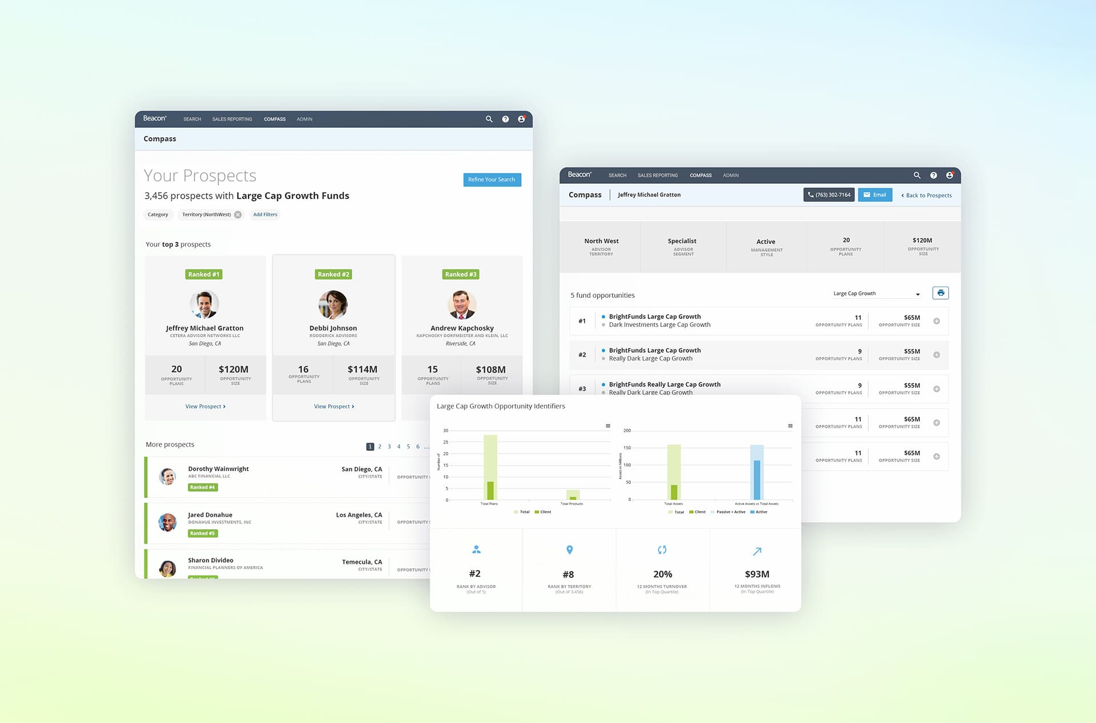Click the 12 Months Turnover refresh icon
The height and width of the screenshot is (723, 1096).
tap(662, 550)
